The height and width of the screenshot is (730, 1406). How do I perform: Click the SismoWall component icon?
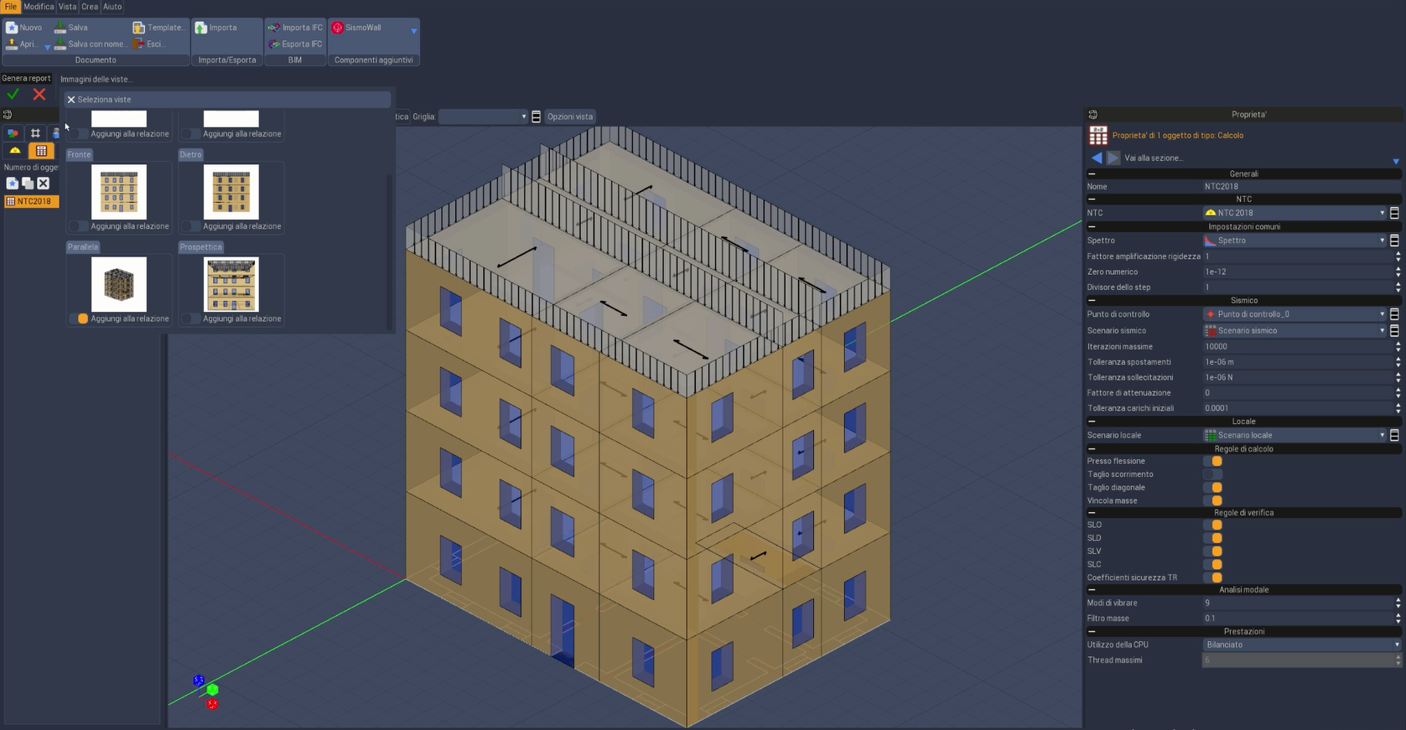pyautogui.click(x=338, y=28)
